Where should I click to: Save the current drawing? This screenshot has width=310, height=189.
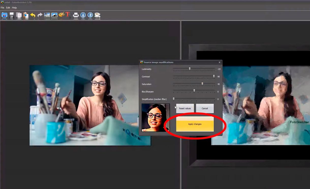pyautogui.click(x=11, y=15)
